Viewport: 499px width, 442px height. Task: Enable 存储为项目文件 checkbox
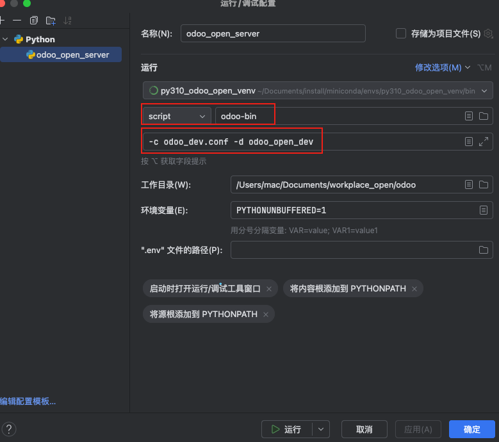[401, 33]
